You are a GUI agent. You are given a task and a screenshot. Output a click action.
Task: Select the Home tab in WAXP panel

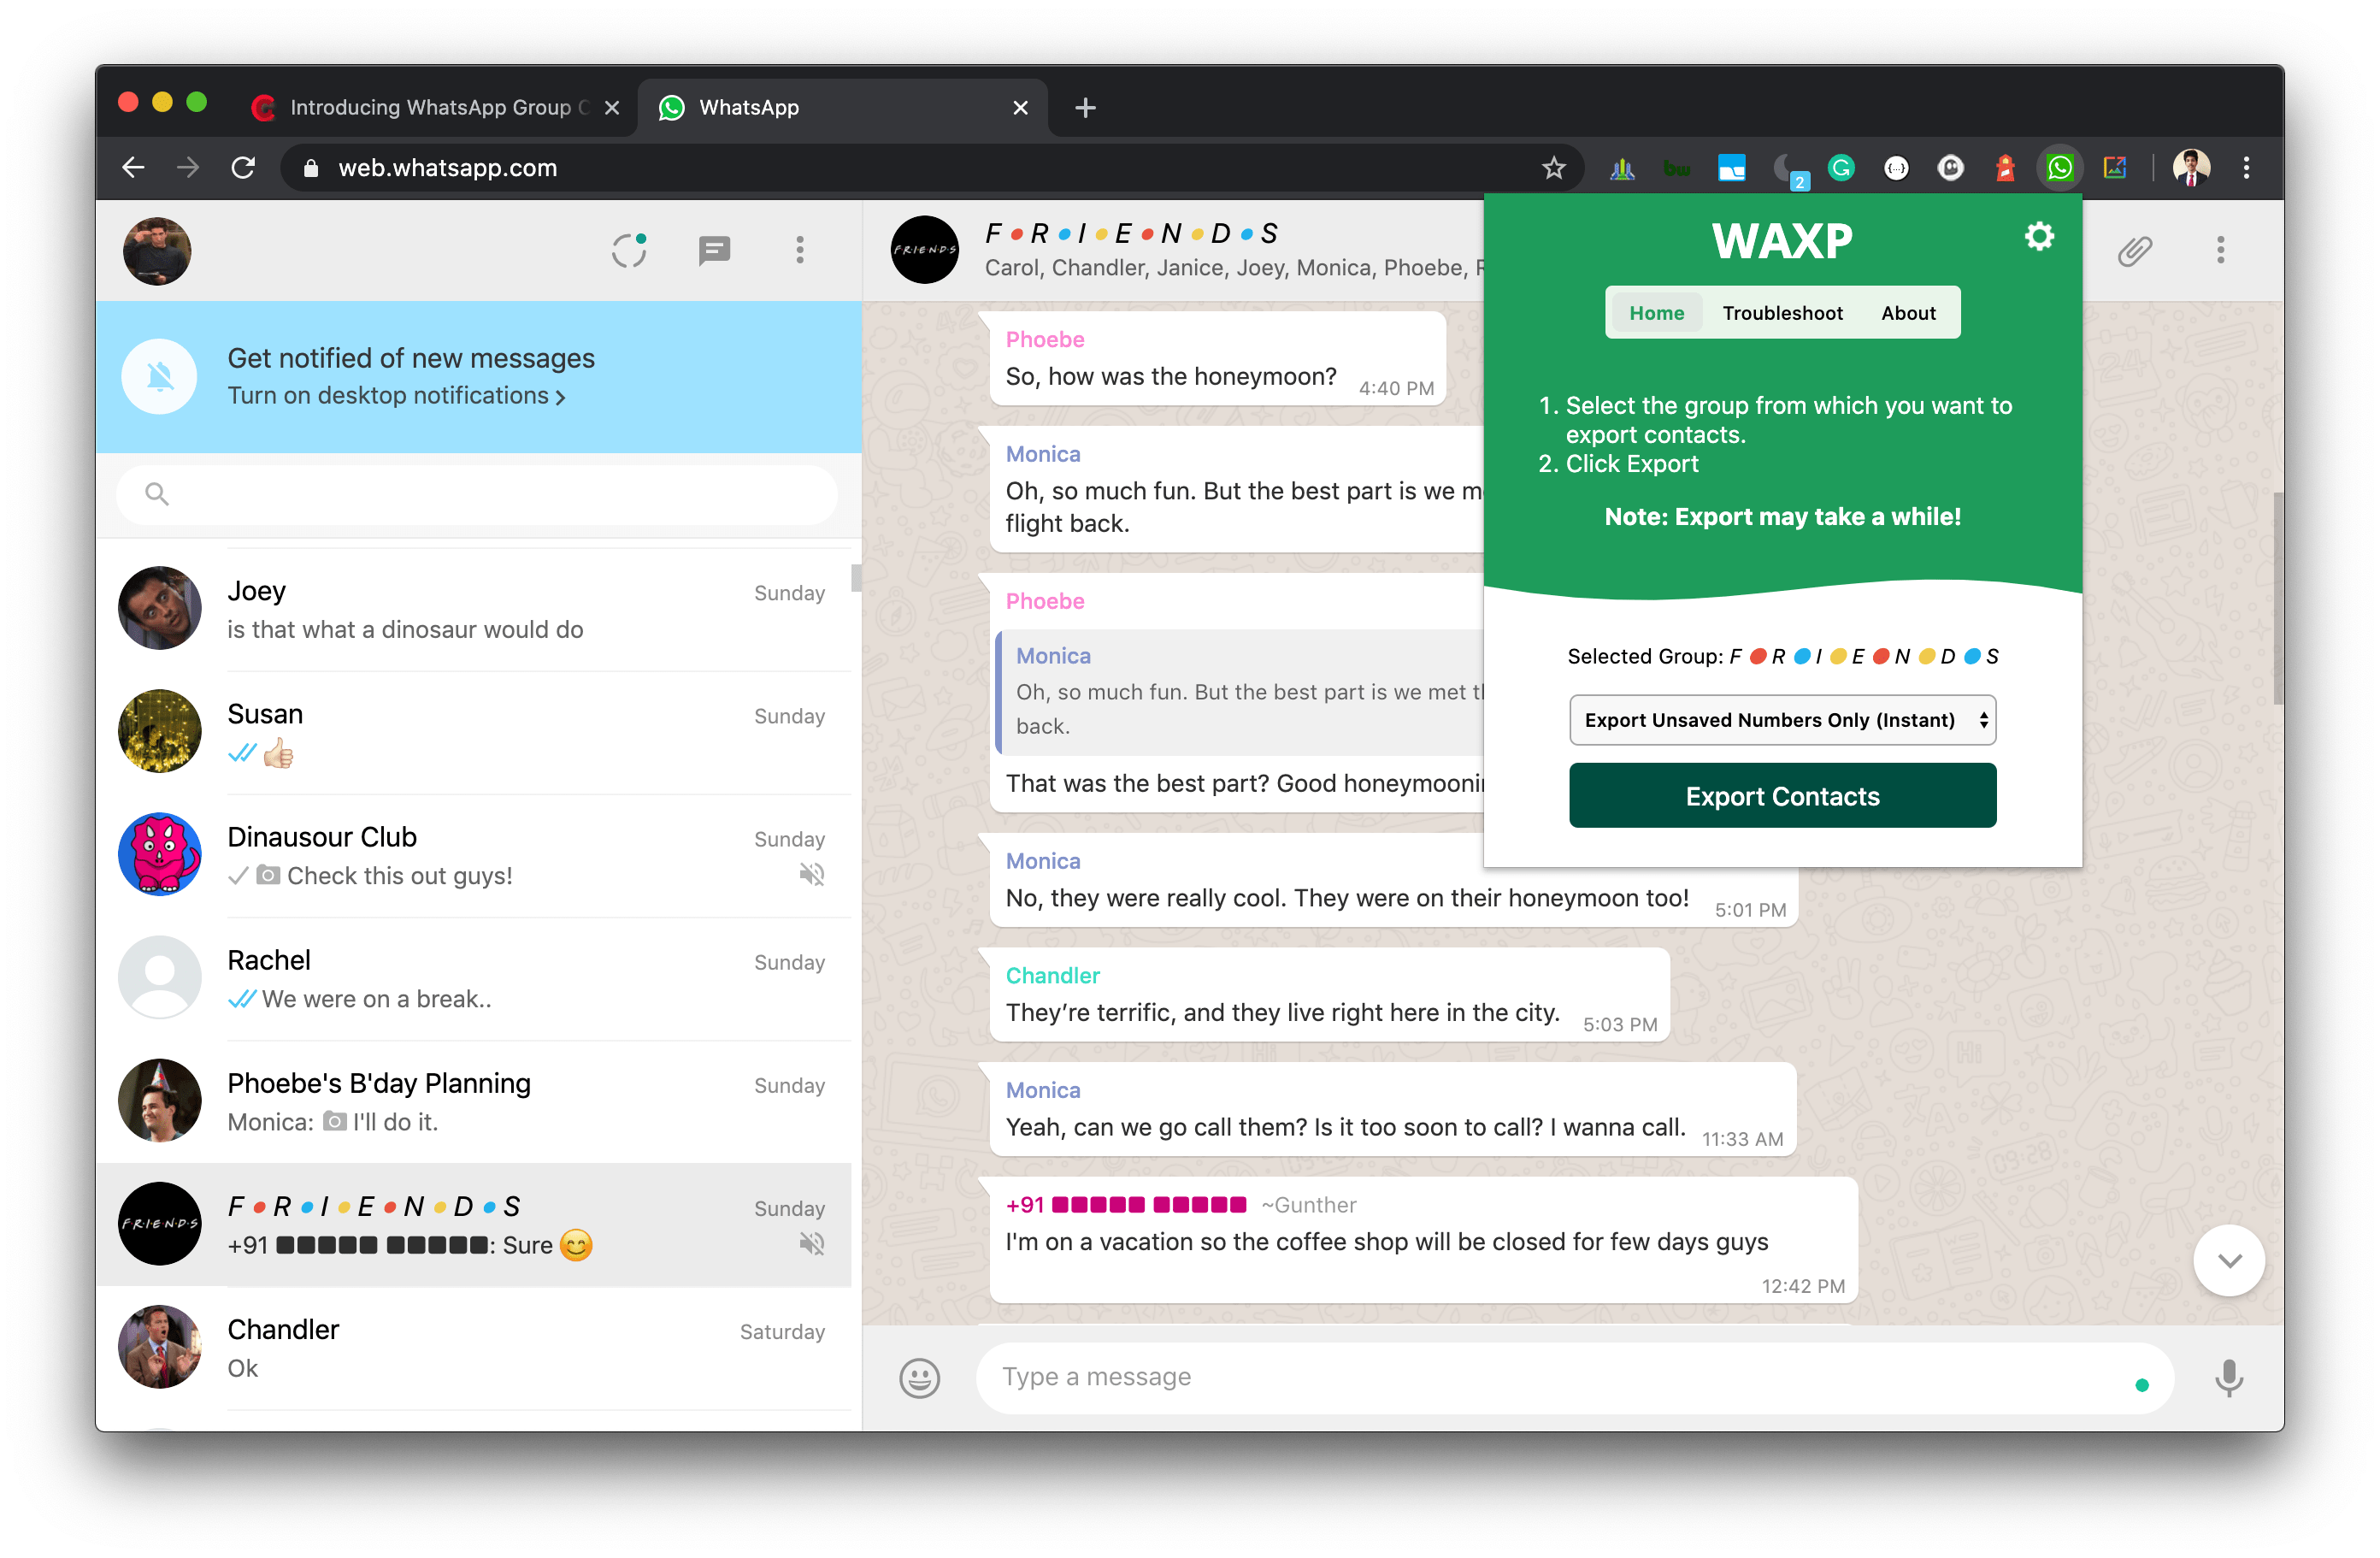click(x=1657, y=313)
